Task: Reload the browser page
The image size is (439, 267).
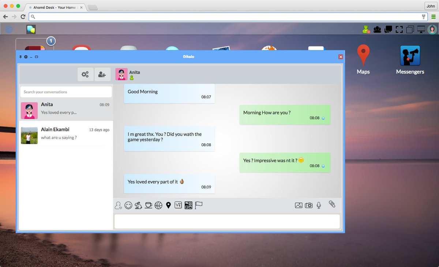Action: pos(23,16)
